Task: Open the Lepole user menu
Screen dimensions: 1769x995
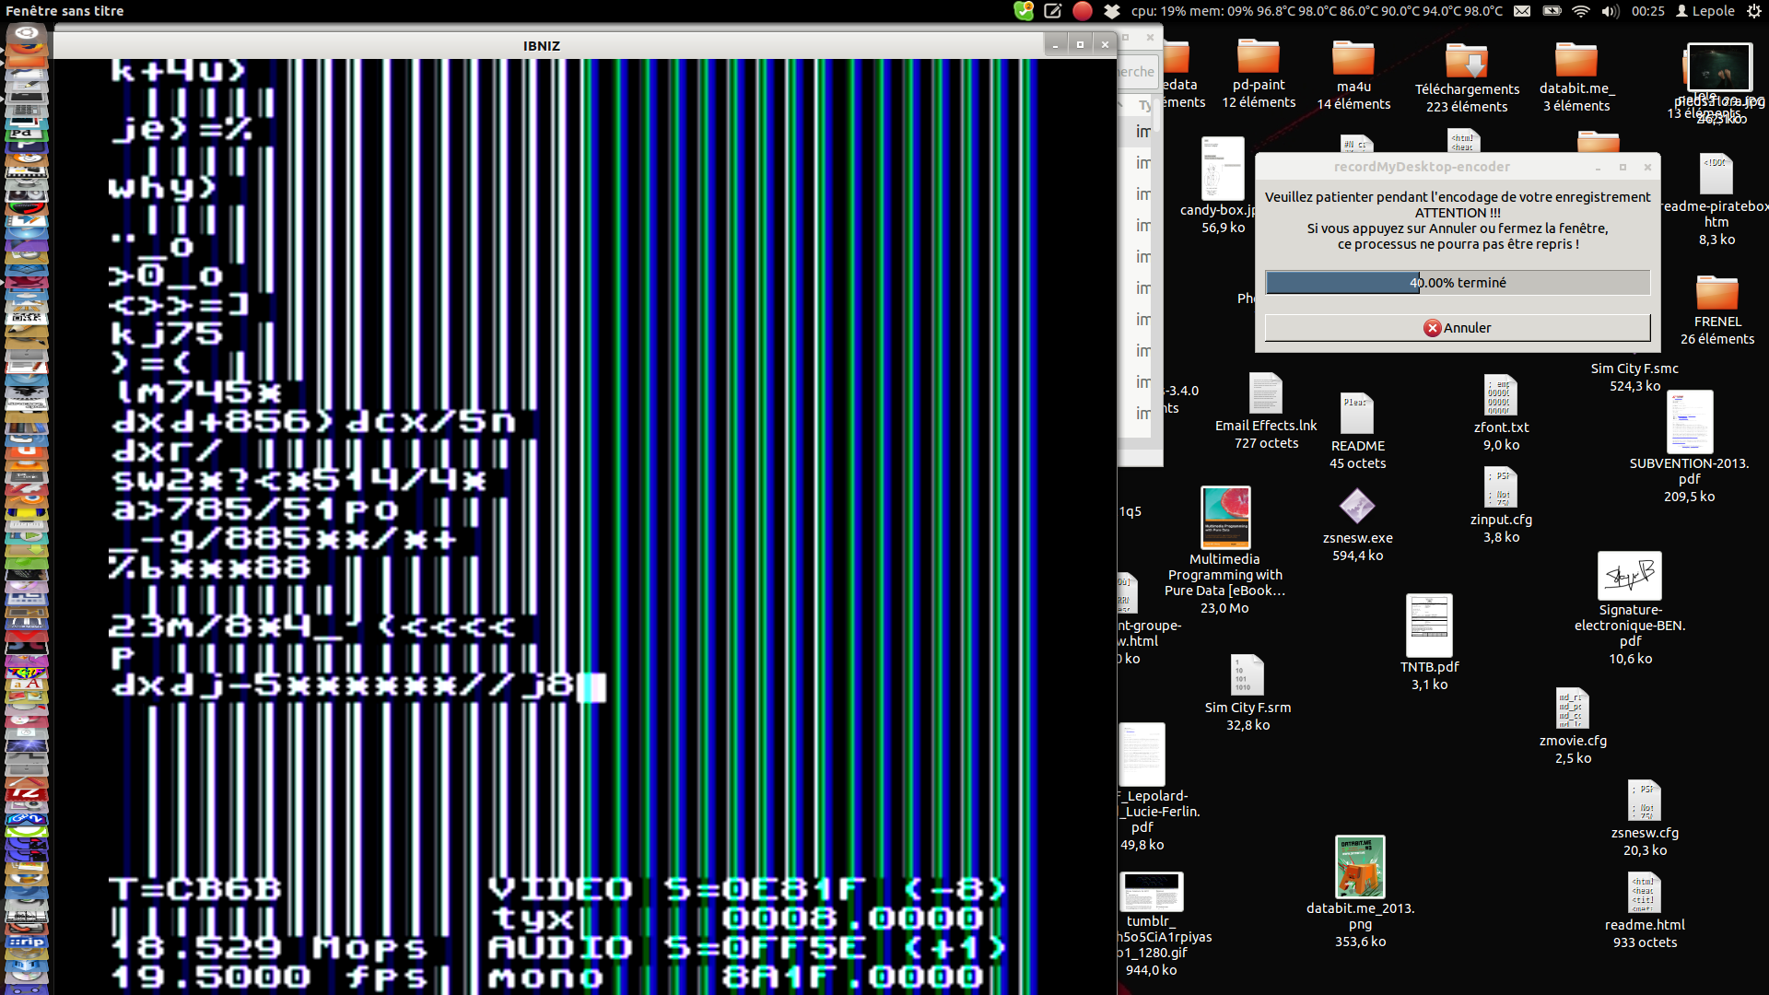Action: [x=1705, y=11]
